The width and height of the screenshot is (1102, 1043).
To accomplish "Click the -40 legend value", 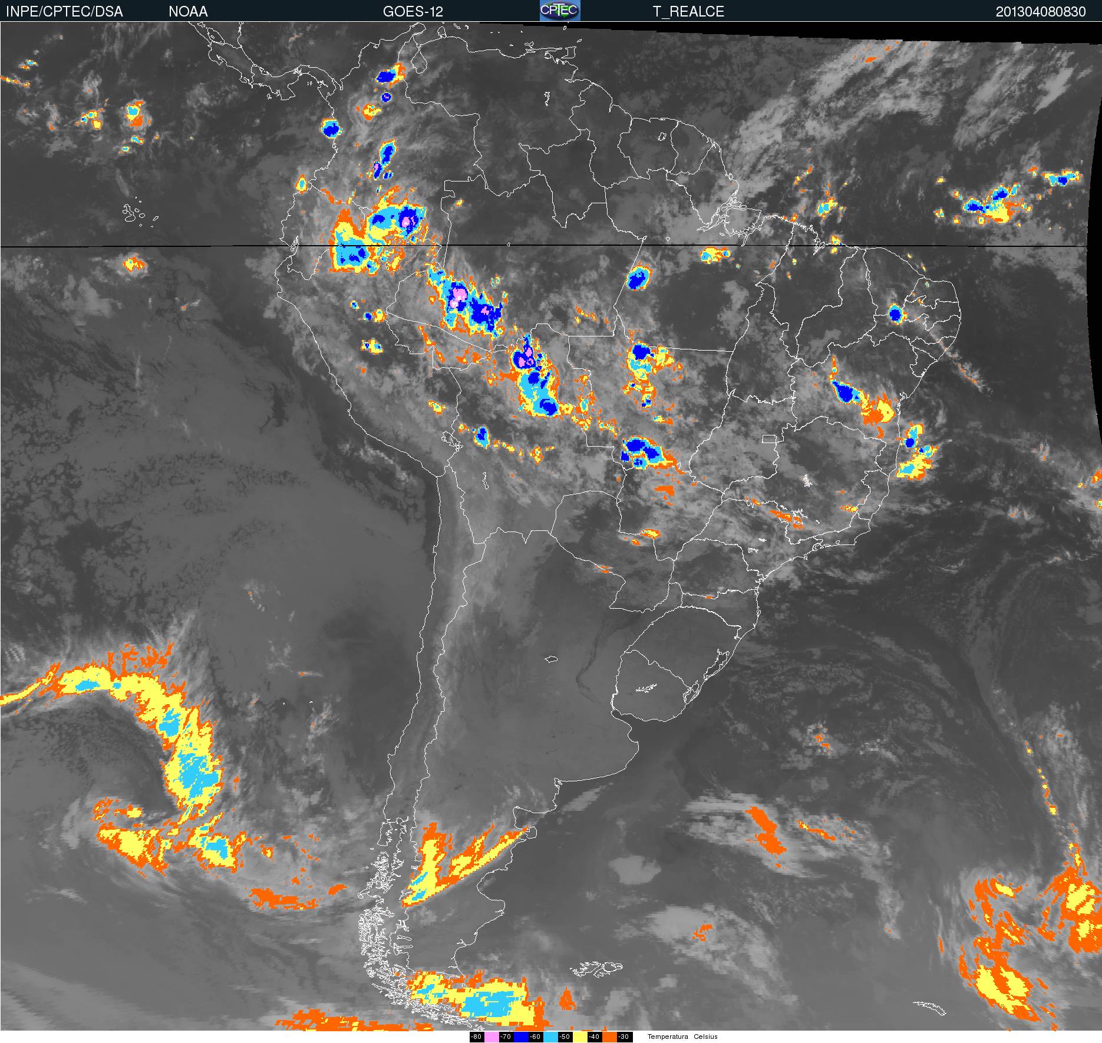I will pos(595,1037).
